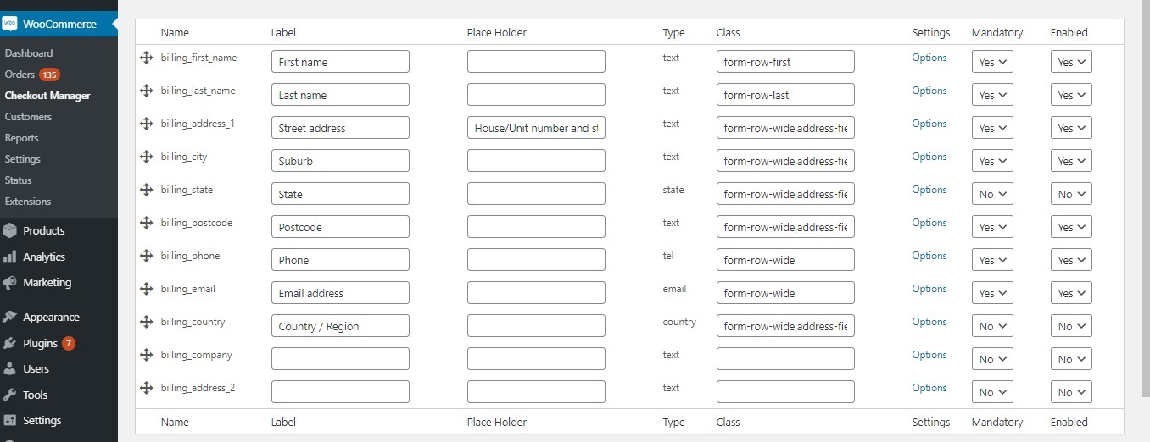Click the Marketing megaphone icon

(10, 282)
